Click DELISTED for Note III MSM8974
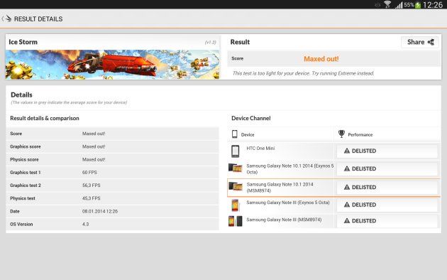Image resolution: width=447 pixels, height=280 pixels. [x=387, y=221]
